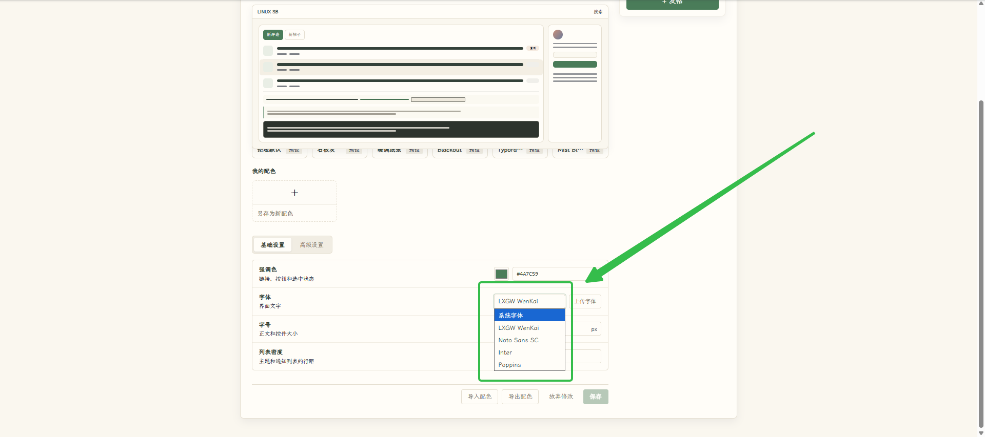Image resolution: width=985 pixels, height=437 pixels.
Task: Click the #4A7C59 hex color field
Action: click(557, 274)
